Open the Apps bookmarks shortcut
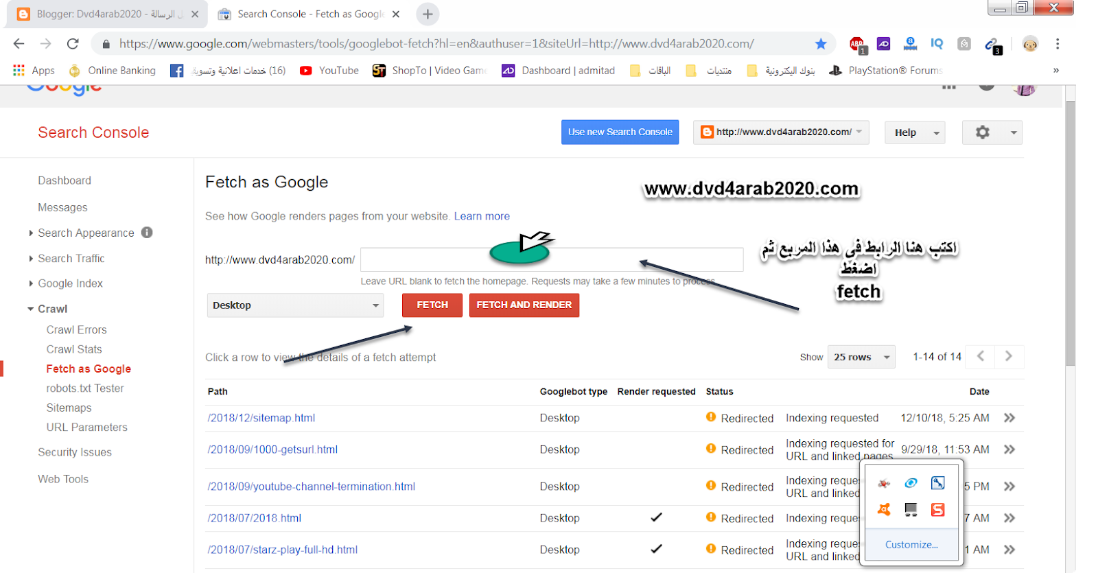 tap(34, 70)
